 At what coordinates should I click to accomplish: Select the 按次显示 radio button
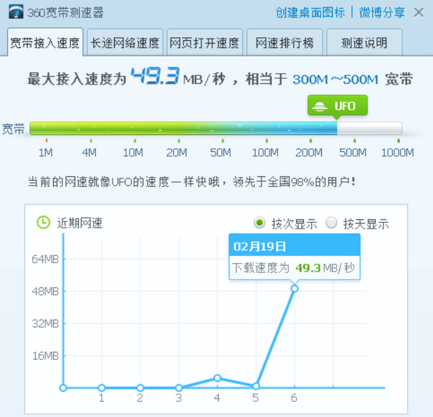tap(260, 222)
